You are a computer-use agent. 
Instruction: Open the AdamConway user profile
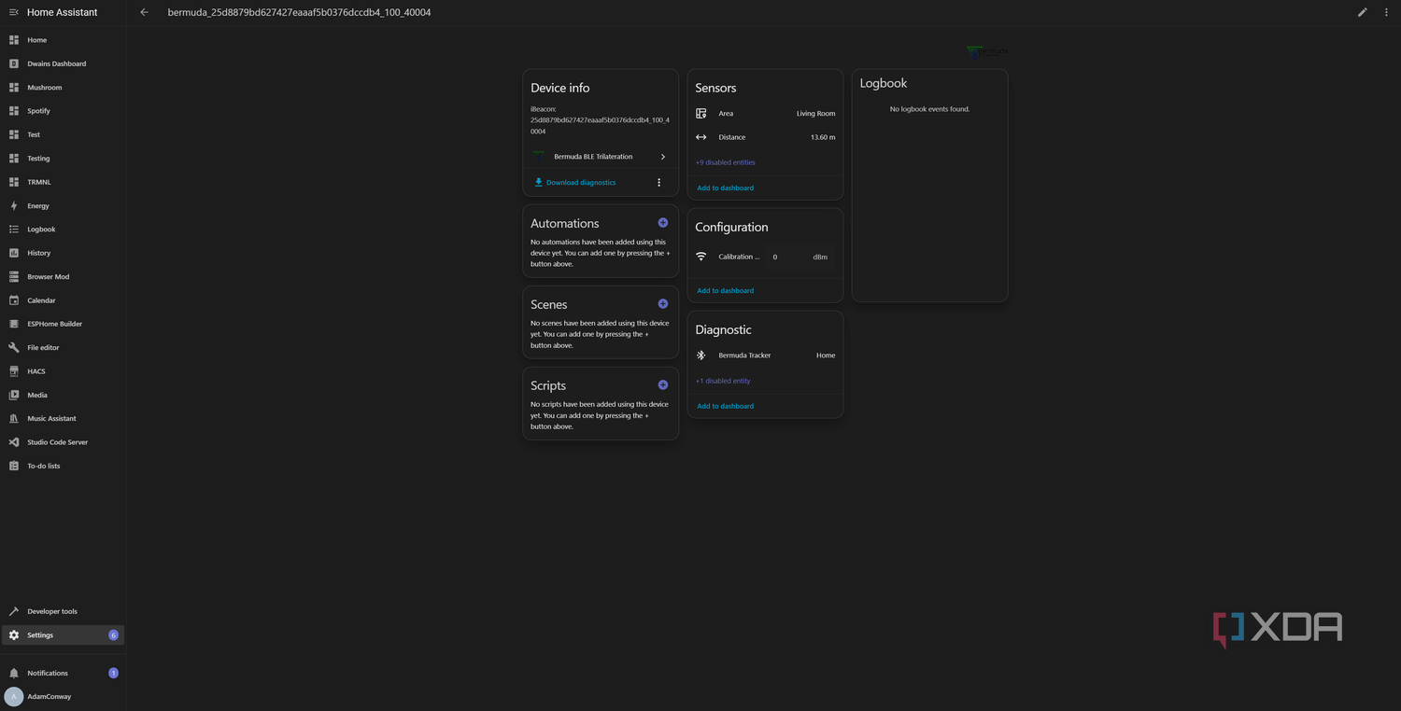[63, 696]
